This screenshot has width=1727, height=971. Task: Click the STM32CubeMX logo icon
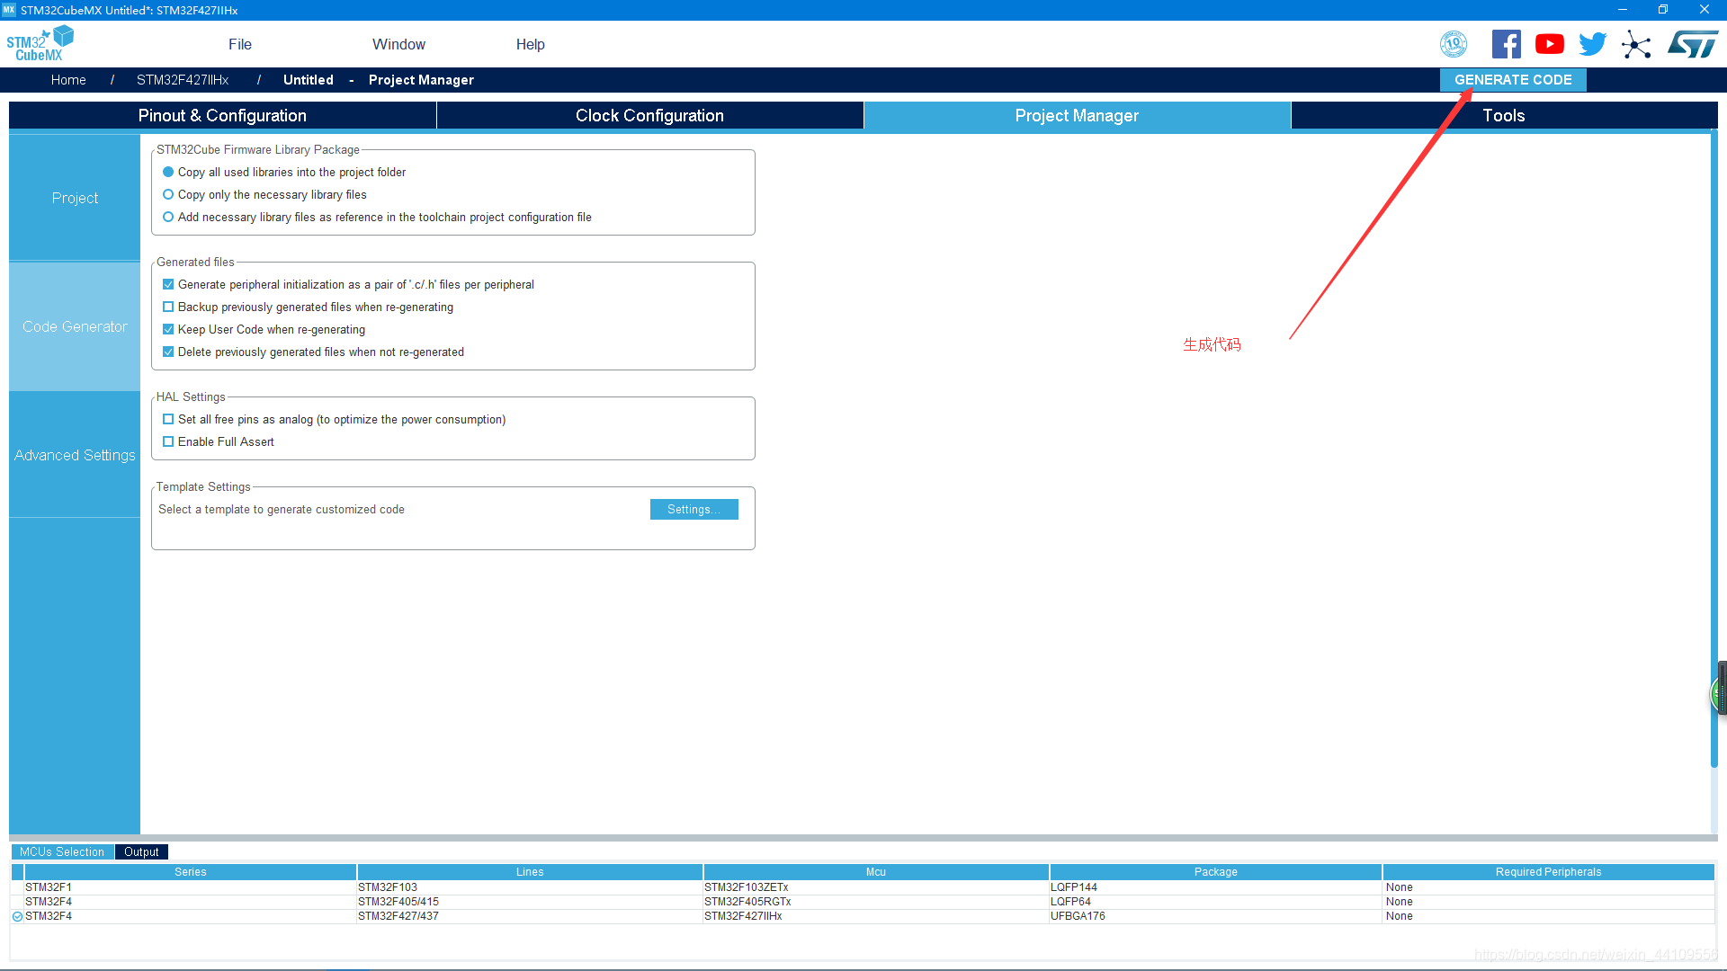coord(40,44)
